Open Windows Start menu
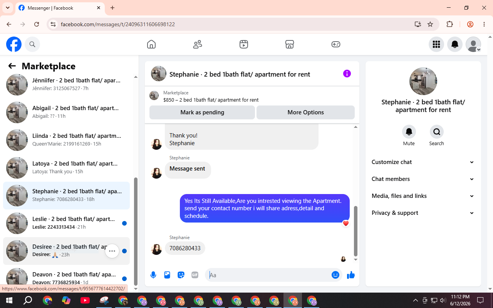Viewport: 493px width, 308px height. 9,300
